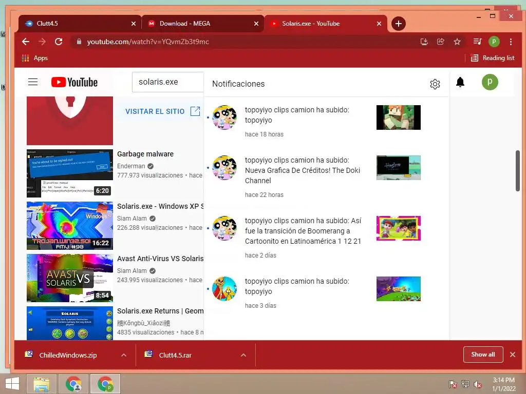
Task: Open the taskbar clock 3:14 PM
Action: [503, 384]
